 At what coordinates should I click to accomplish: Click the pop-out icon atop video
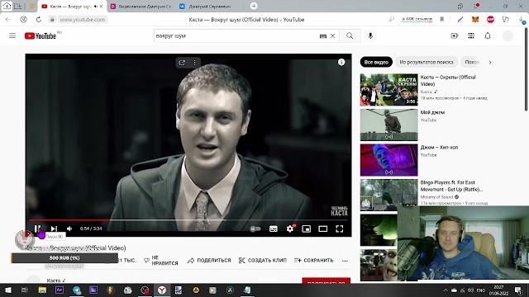pyautogui.click(x=182, y=63)
